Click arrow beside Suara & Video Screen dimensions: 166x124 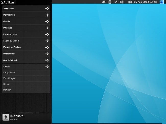point(47,41)
